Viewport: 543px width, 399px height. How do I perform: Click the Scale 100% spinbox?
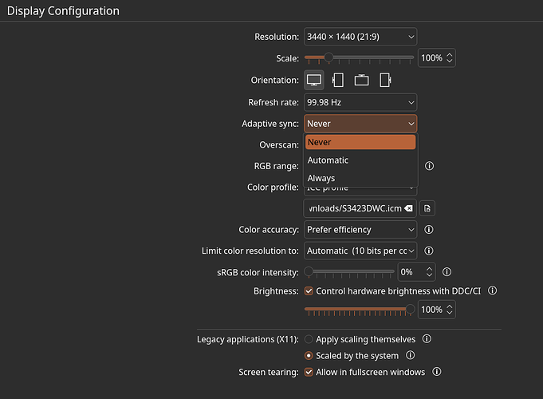coord(437,57)
